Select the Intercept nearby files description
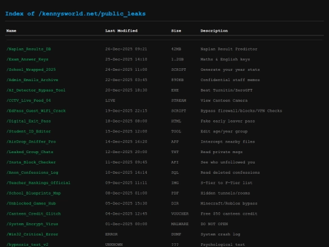The image size is (329, 247). pyautogui.click(x=228, y=141)
